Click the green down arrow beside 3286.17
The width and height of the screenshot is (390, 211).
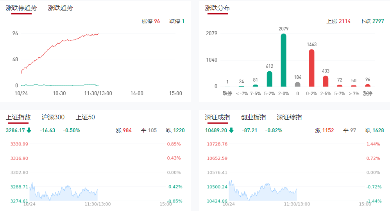(x=29, y=130)
